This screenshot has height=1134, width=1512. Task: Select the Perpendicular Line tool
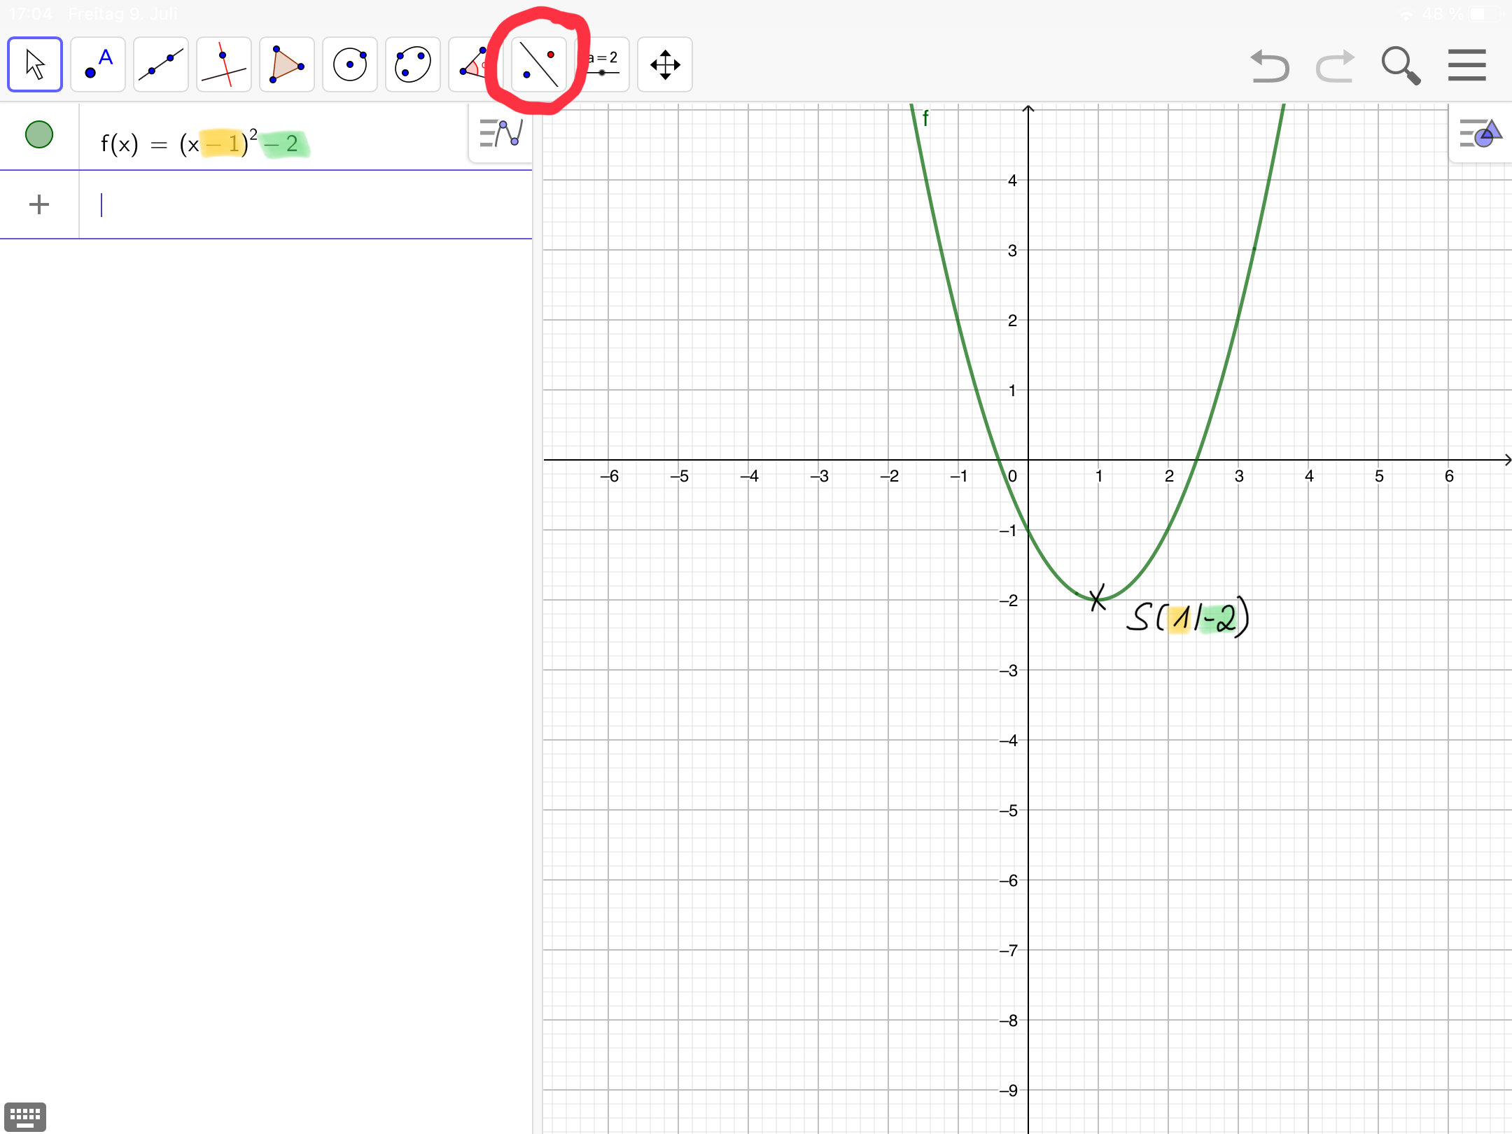point(224,64)
